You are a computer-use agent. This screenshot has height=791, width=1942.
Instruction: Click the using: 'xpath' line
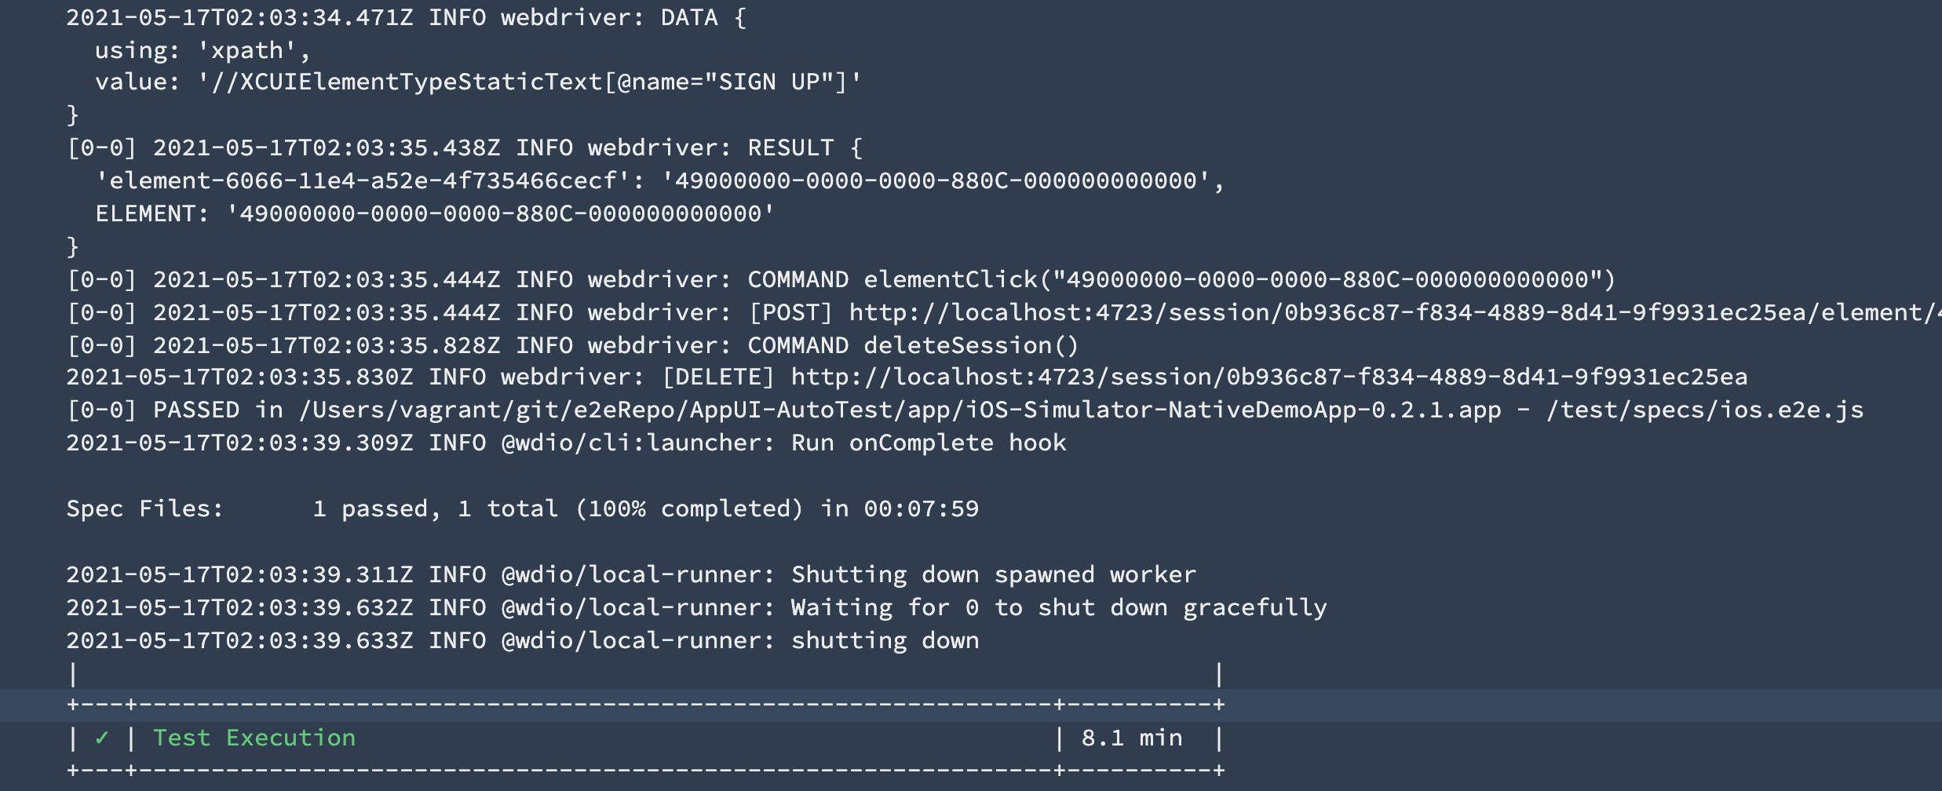(x=203, y=50)
